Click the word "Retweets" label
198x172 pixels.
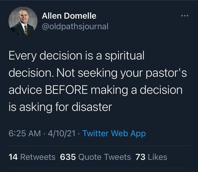(x=38, y=157)
